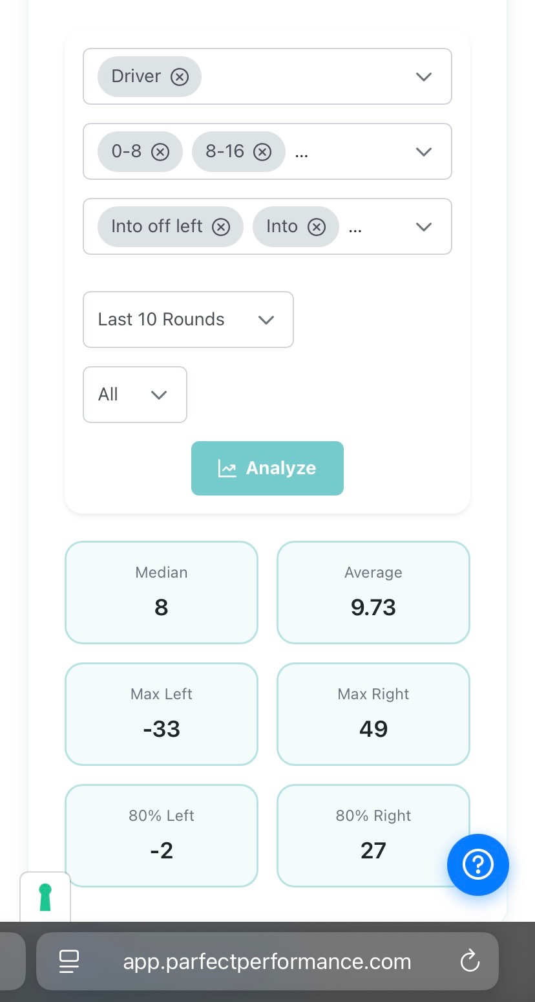Screen dimensions: 535x1002
Task: Select the Max Right stat card
Action: [x=373, y=713]
